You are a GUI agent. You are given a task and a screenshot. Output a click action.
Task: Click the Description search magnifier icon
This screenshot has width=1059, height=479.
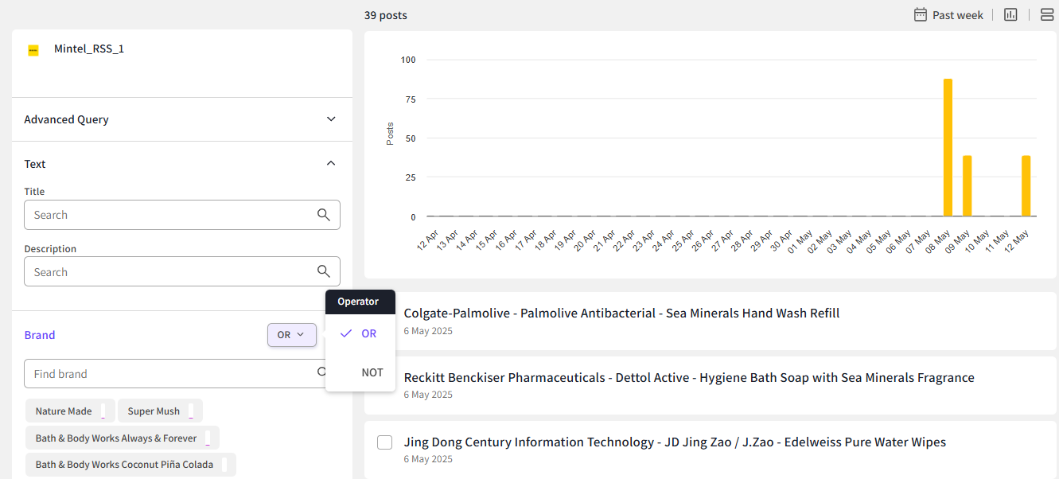(x=324, y=272)
